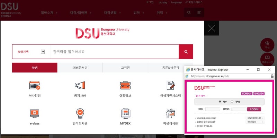
Task: Expand the 대학/대학원 menu
Action: (81, 13)
